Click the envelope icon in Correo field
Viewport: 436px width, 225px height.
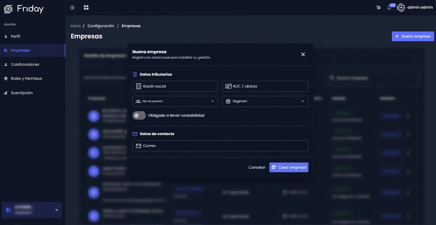click(x=138, y=146)
